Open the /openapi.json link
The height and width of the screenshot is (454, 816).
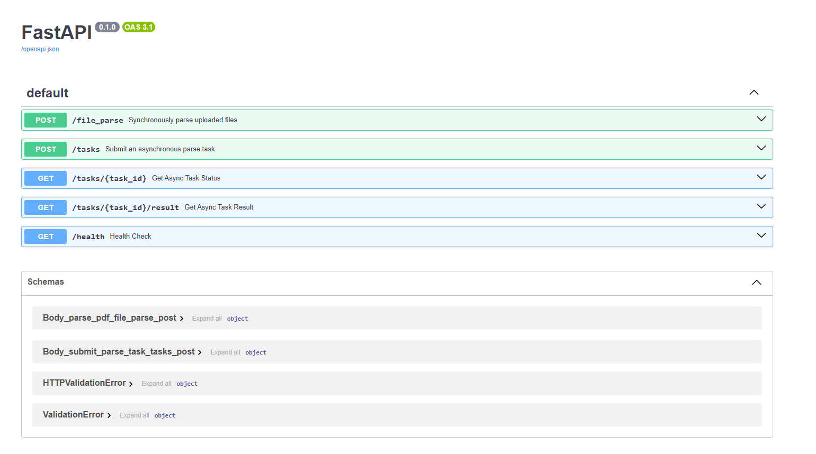(40, 49)
